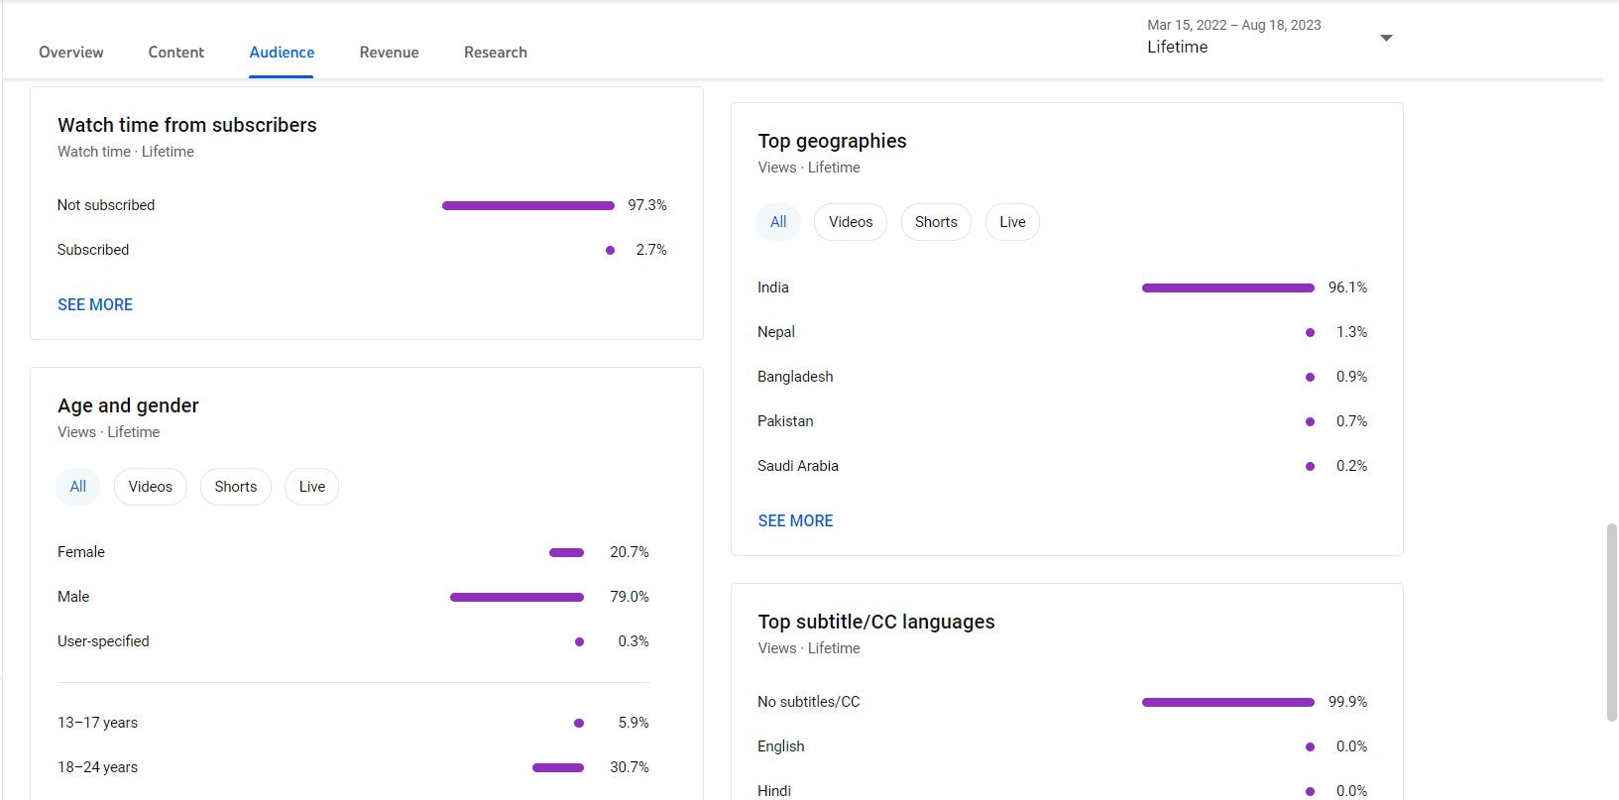Filter Top geographies by Videos
Image resolution: width=1619 pixels, height=800 pixels.
click(850, 222)
